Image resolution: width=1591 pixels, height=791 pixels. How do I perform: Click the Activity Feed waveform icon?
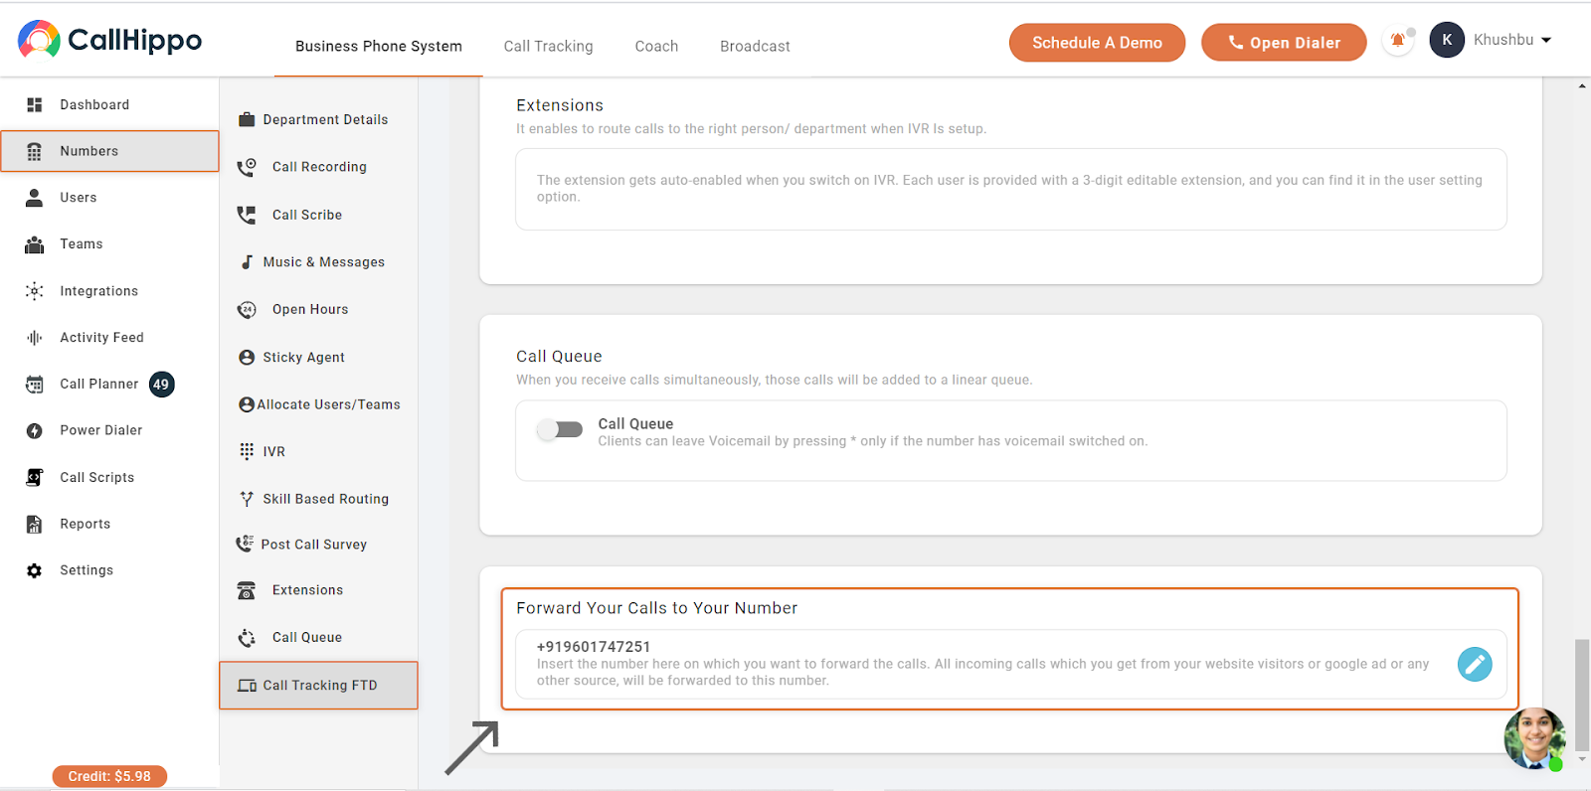click(x=35, y=337)
